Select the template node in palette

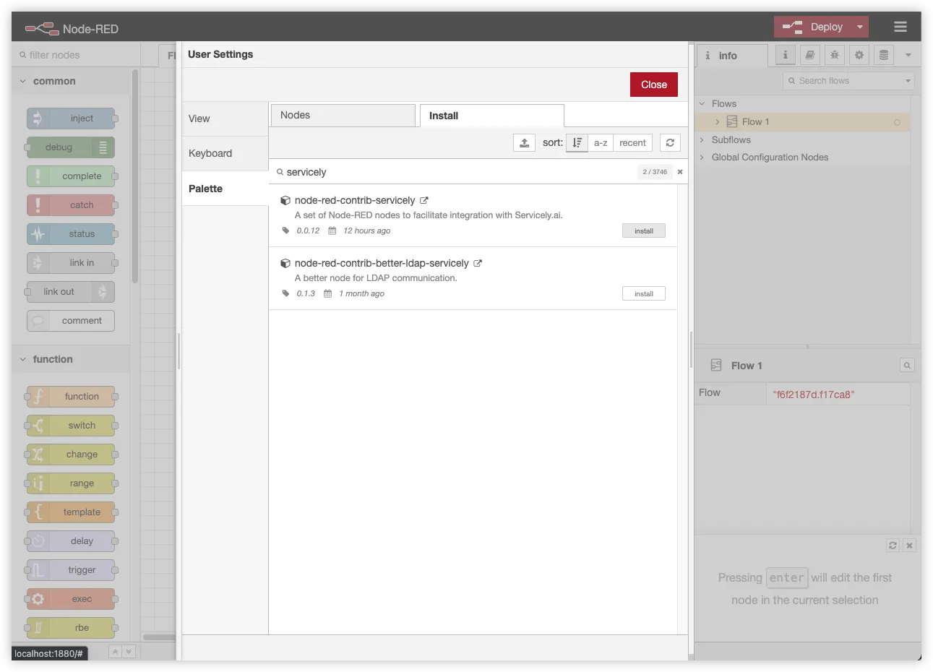(71, 512)
